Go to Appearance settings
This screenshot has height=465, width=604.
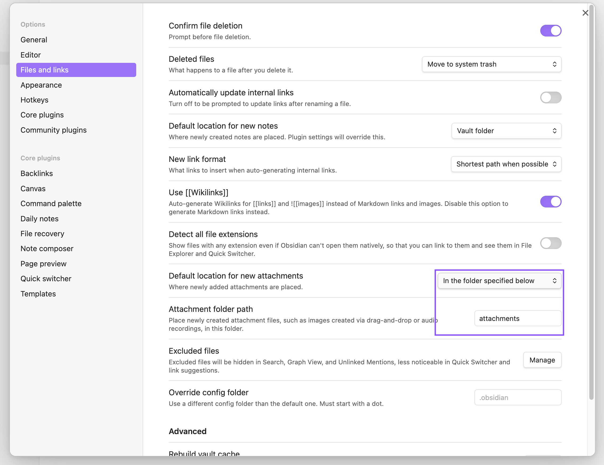click(x=41, y=85)
